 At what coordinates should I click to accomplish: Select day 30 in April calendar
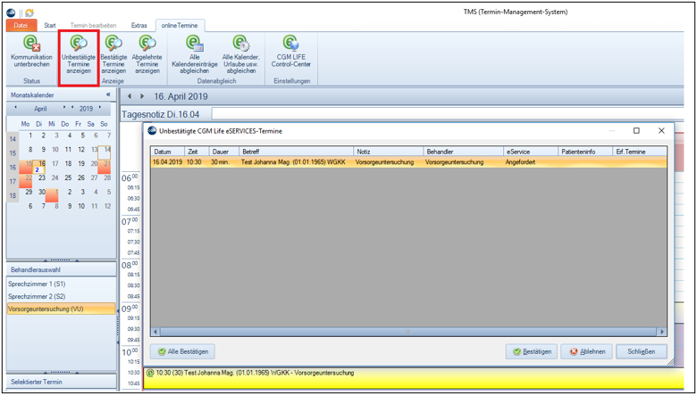pyautogui.click(x=42, y=192)
